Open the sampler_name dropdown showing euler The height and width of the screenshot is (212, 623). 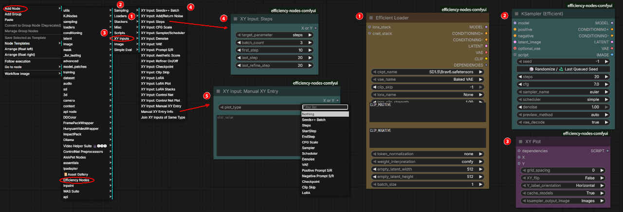pos(564,91)
